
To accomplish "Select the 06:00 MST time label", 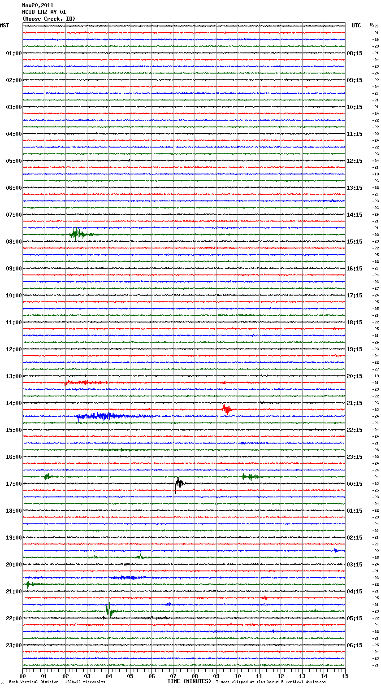I will 13,188.
